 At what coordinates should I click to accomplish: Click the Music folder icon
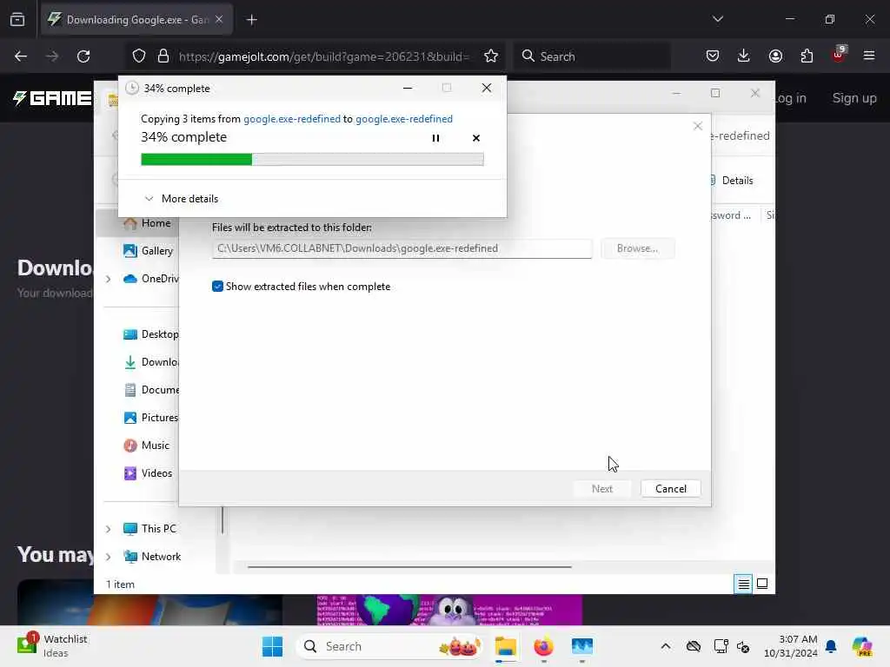pos(130,446)
